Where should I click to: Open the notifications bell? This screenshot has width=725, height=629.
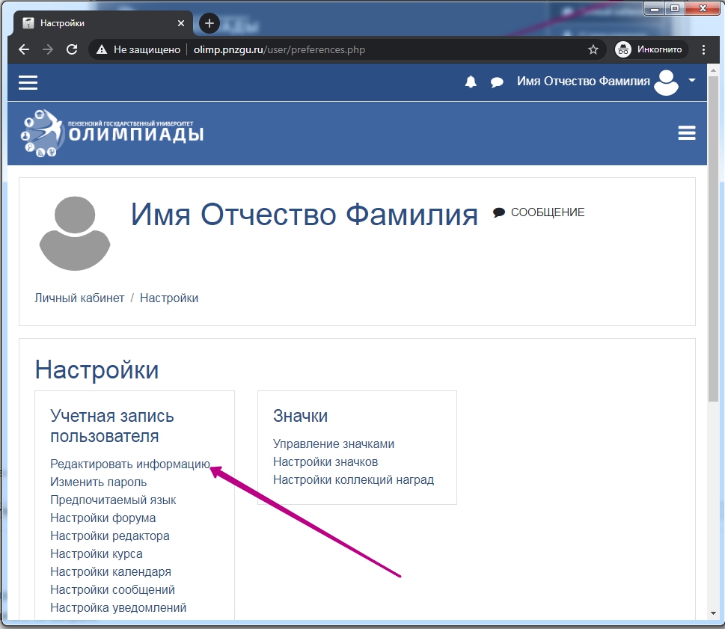(x=471, y=82)
